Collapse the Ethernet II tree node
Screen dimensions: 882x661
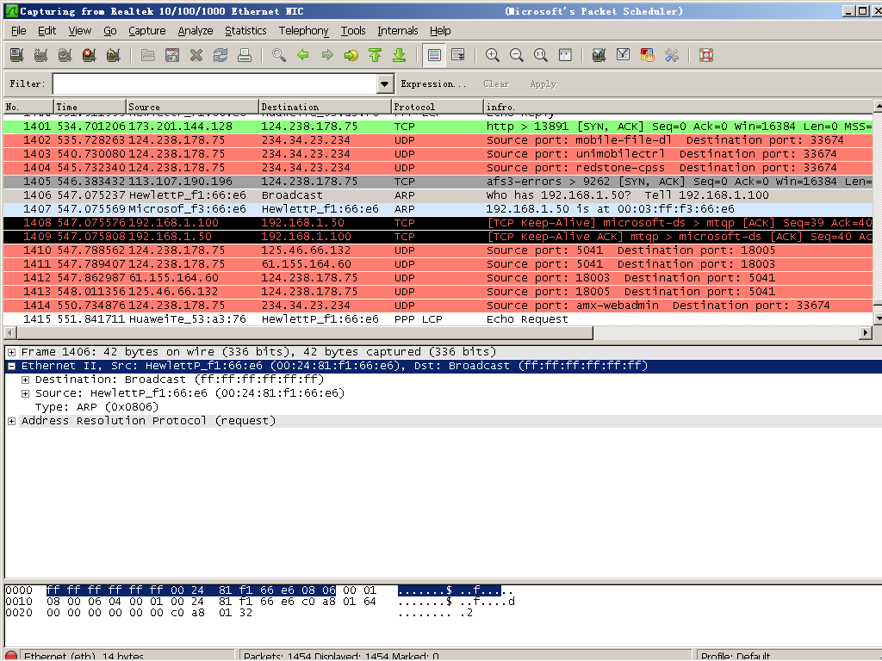pos(11,367)
